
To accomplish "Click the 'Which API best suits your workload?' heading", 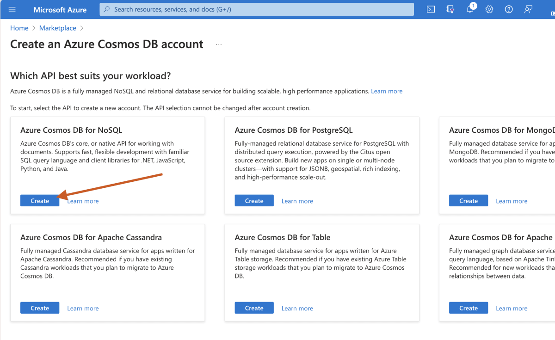I will pyautogui.click(x=91, y=76).
